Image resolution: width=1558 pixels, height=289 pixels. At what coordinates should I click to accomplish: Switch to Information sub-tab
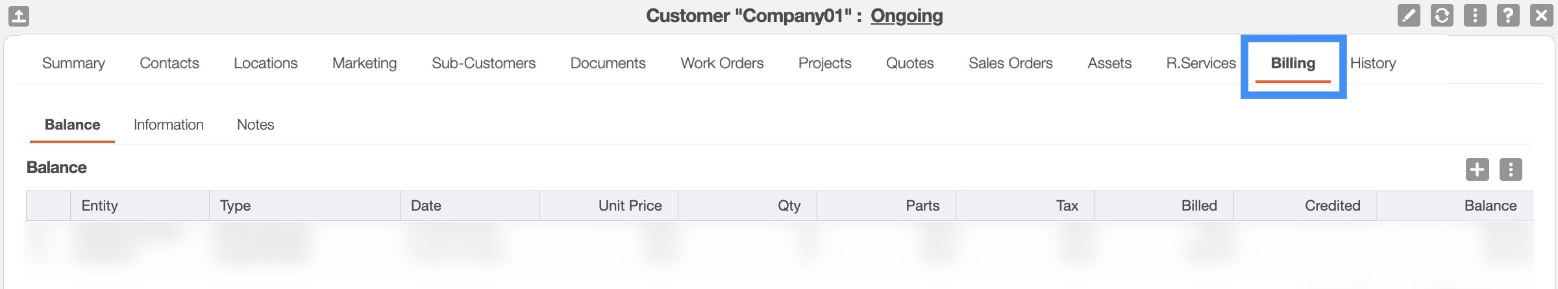pyautogui.click(x=169, y=124)
